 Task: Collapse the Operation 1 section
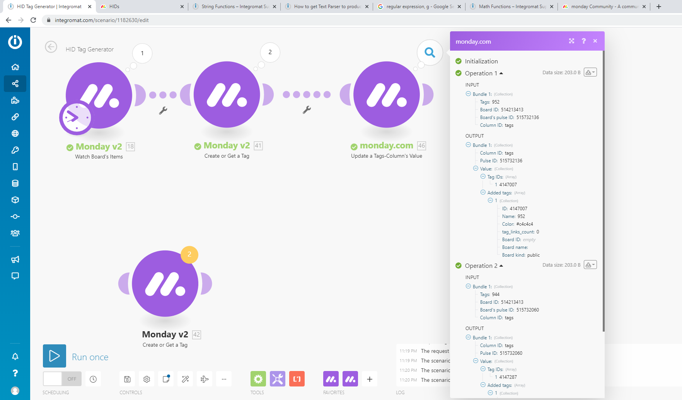tap(484, 73)
